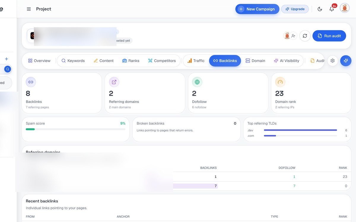This screenshot has height=222, width=356.
Task: Select the Backlinks tab
Action: tap(225, 61)
